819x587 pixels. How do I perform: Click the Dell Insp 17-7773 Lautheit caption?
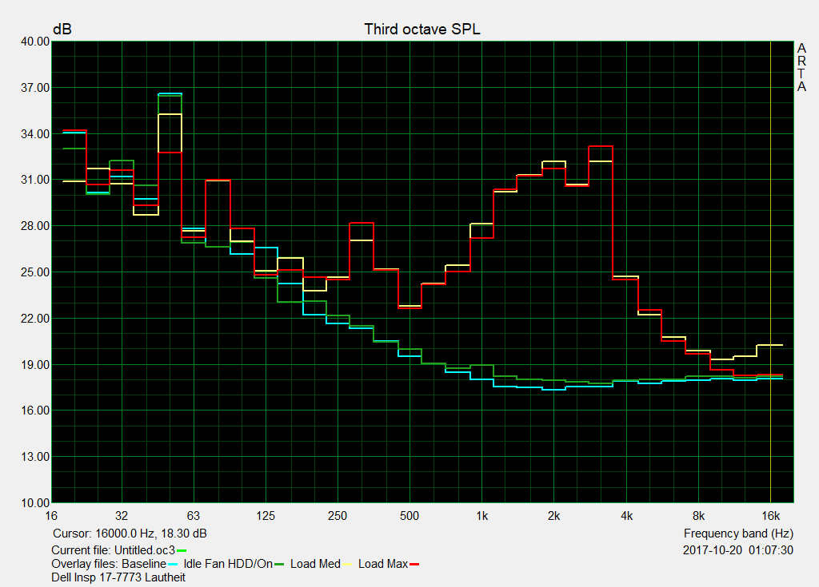click(x=118, y=577)
